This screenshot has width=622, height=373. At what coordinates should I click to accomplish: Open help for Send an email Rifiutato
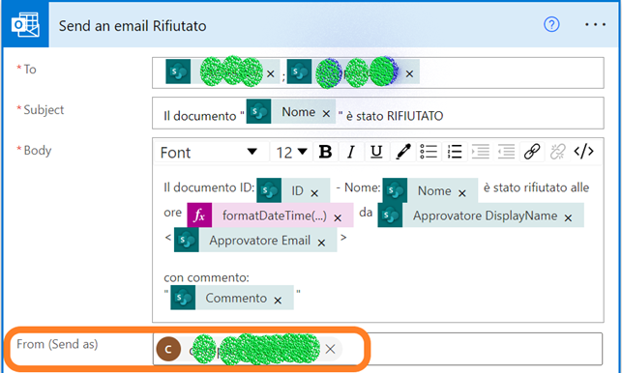[x=551, y=24]
